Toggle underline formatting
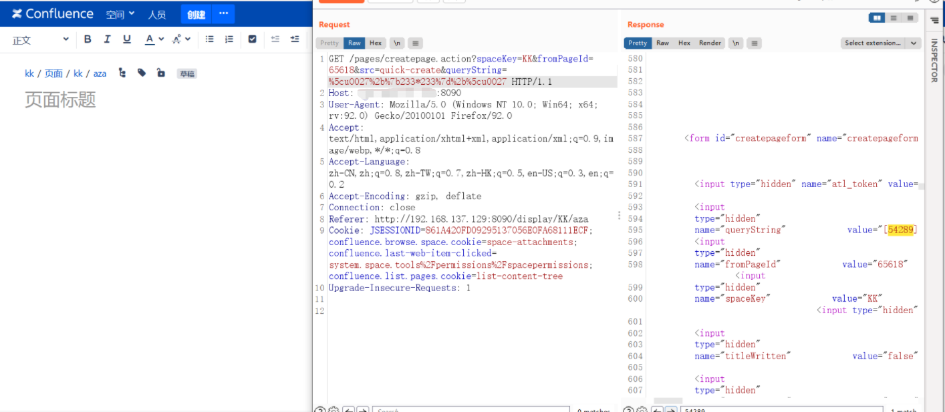The image size is (945, 412). click(x=127, y=39)
